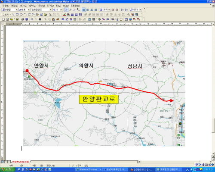This screenshot has height=172, width=215.
Task: Open the 도구 (Tools) menu
Action: pos(50,6)
